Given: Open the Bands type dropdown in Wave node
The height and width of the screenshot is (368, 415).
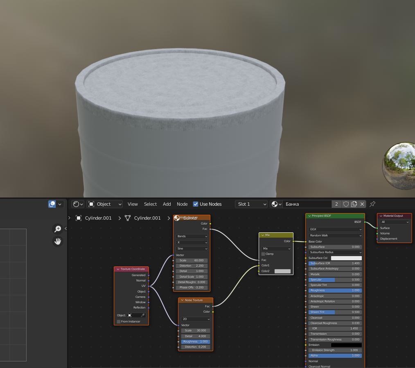Looking at the screenshot, I should click(x=192, y=236).
